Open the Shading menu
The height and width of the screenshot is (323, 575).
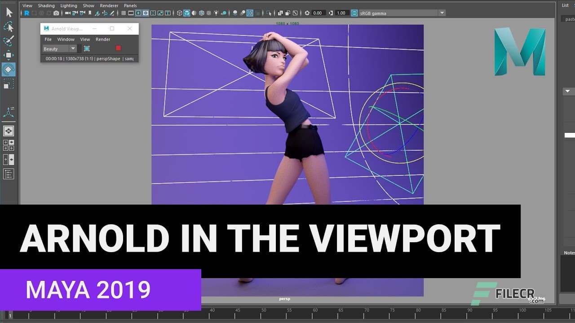click(x=46, y=5)
